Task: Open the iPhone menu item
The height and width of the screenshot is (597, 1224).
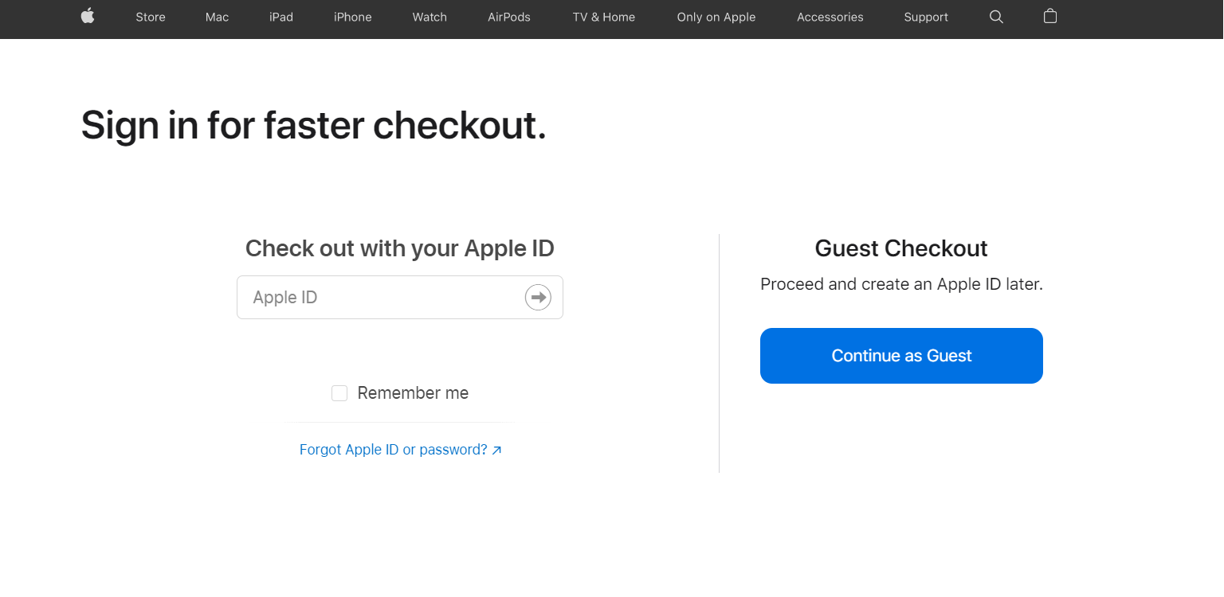Action: [x=353, y=17]
